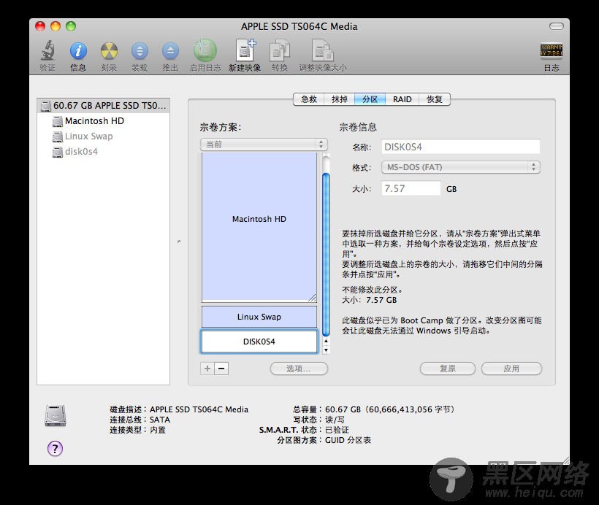Click Resize Image (调整映像大小) icon
Image resolution: width=599 pixels, height=505 pixels.
pos(323,50)
